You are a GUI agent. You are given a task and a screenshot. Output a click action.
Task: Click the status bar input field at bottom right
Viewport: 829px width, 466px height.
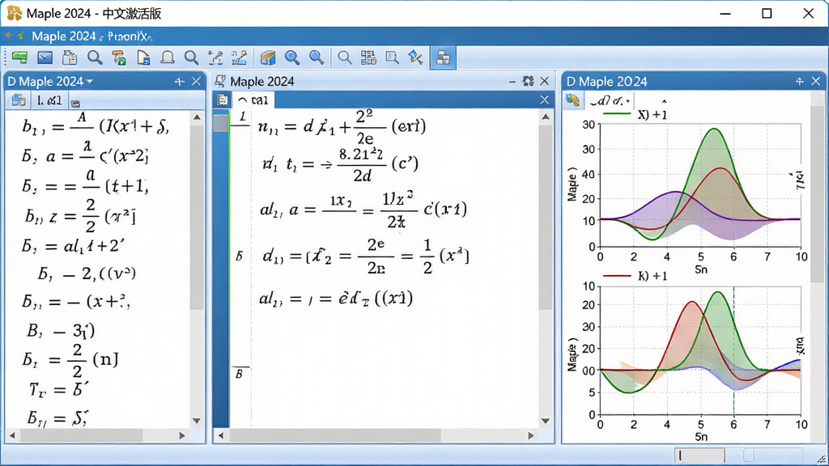point(699,455)
